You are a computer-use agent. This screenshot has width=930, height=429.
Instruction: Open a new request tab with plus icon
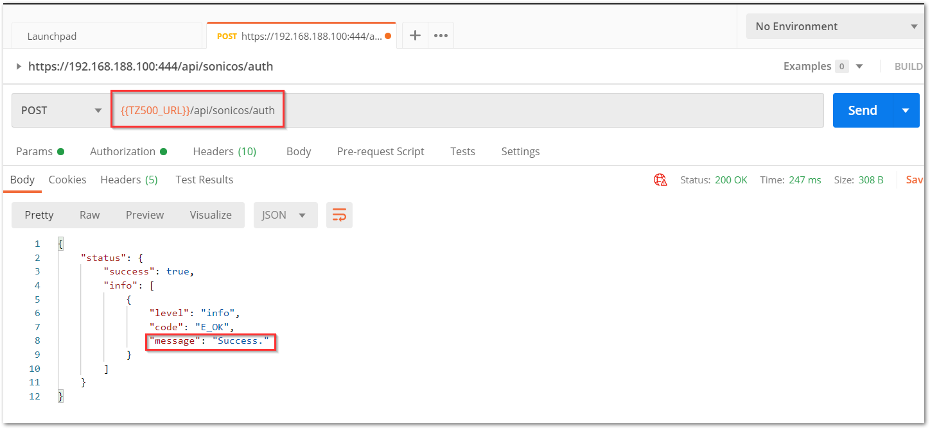(415, 36)
